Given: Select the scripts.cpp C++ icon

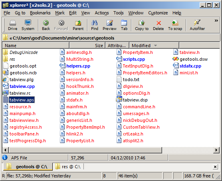Looking at the screenshot, I should [119, 59].
